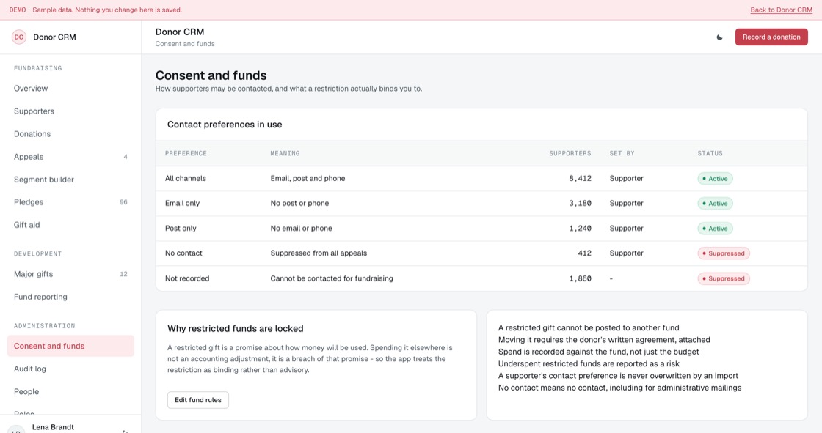Screen dimensions: 822x433
Task: Select the Post only preference cell
Action: pos(181,229)
